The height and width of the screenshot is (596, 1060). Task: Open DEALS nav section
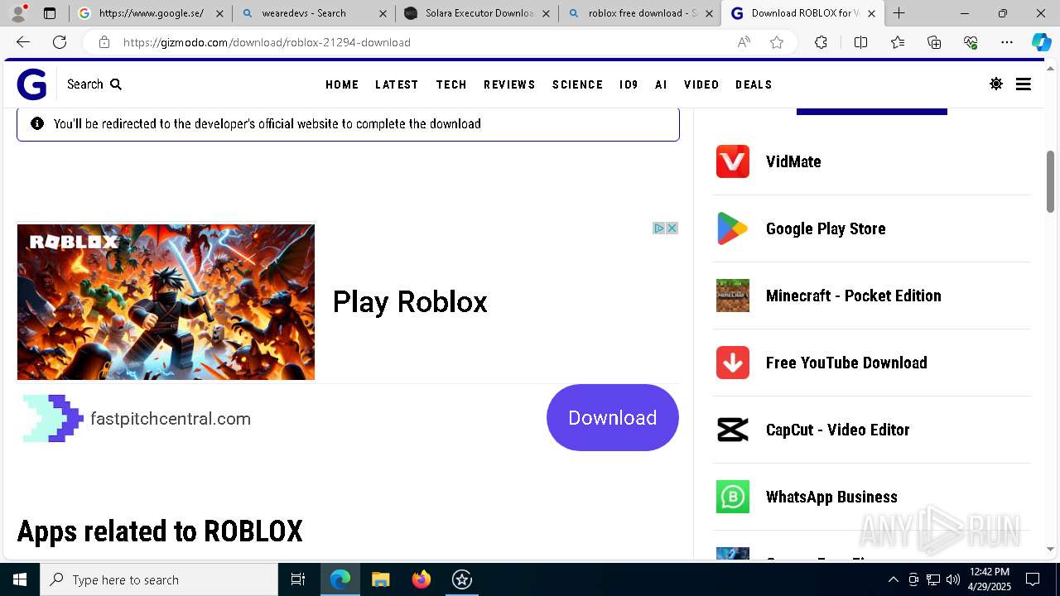[754, 84]
